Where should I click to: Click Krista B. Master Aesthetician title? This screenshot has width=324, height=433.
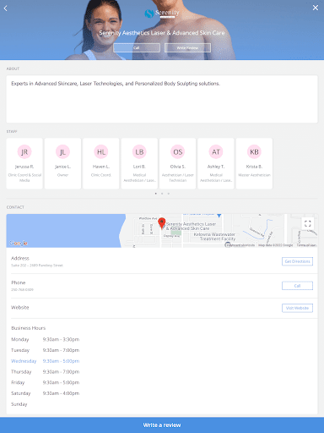tap(254, 175)
